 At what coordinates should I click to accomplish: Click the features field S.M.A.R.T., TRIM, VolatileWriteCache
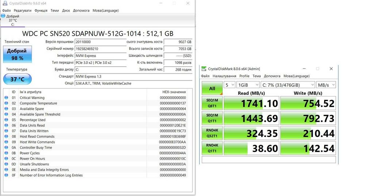134,83
